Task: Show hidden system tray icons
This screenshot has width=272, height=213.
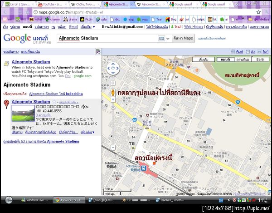Action: click(x=228, y=200)
